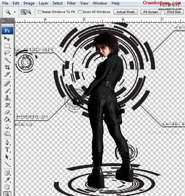Select the Healing Brush tool

pyautogui.click(x=7, y=83)
